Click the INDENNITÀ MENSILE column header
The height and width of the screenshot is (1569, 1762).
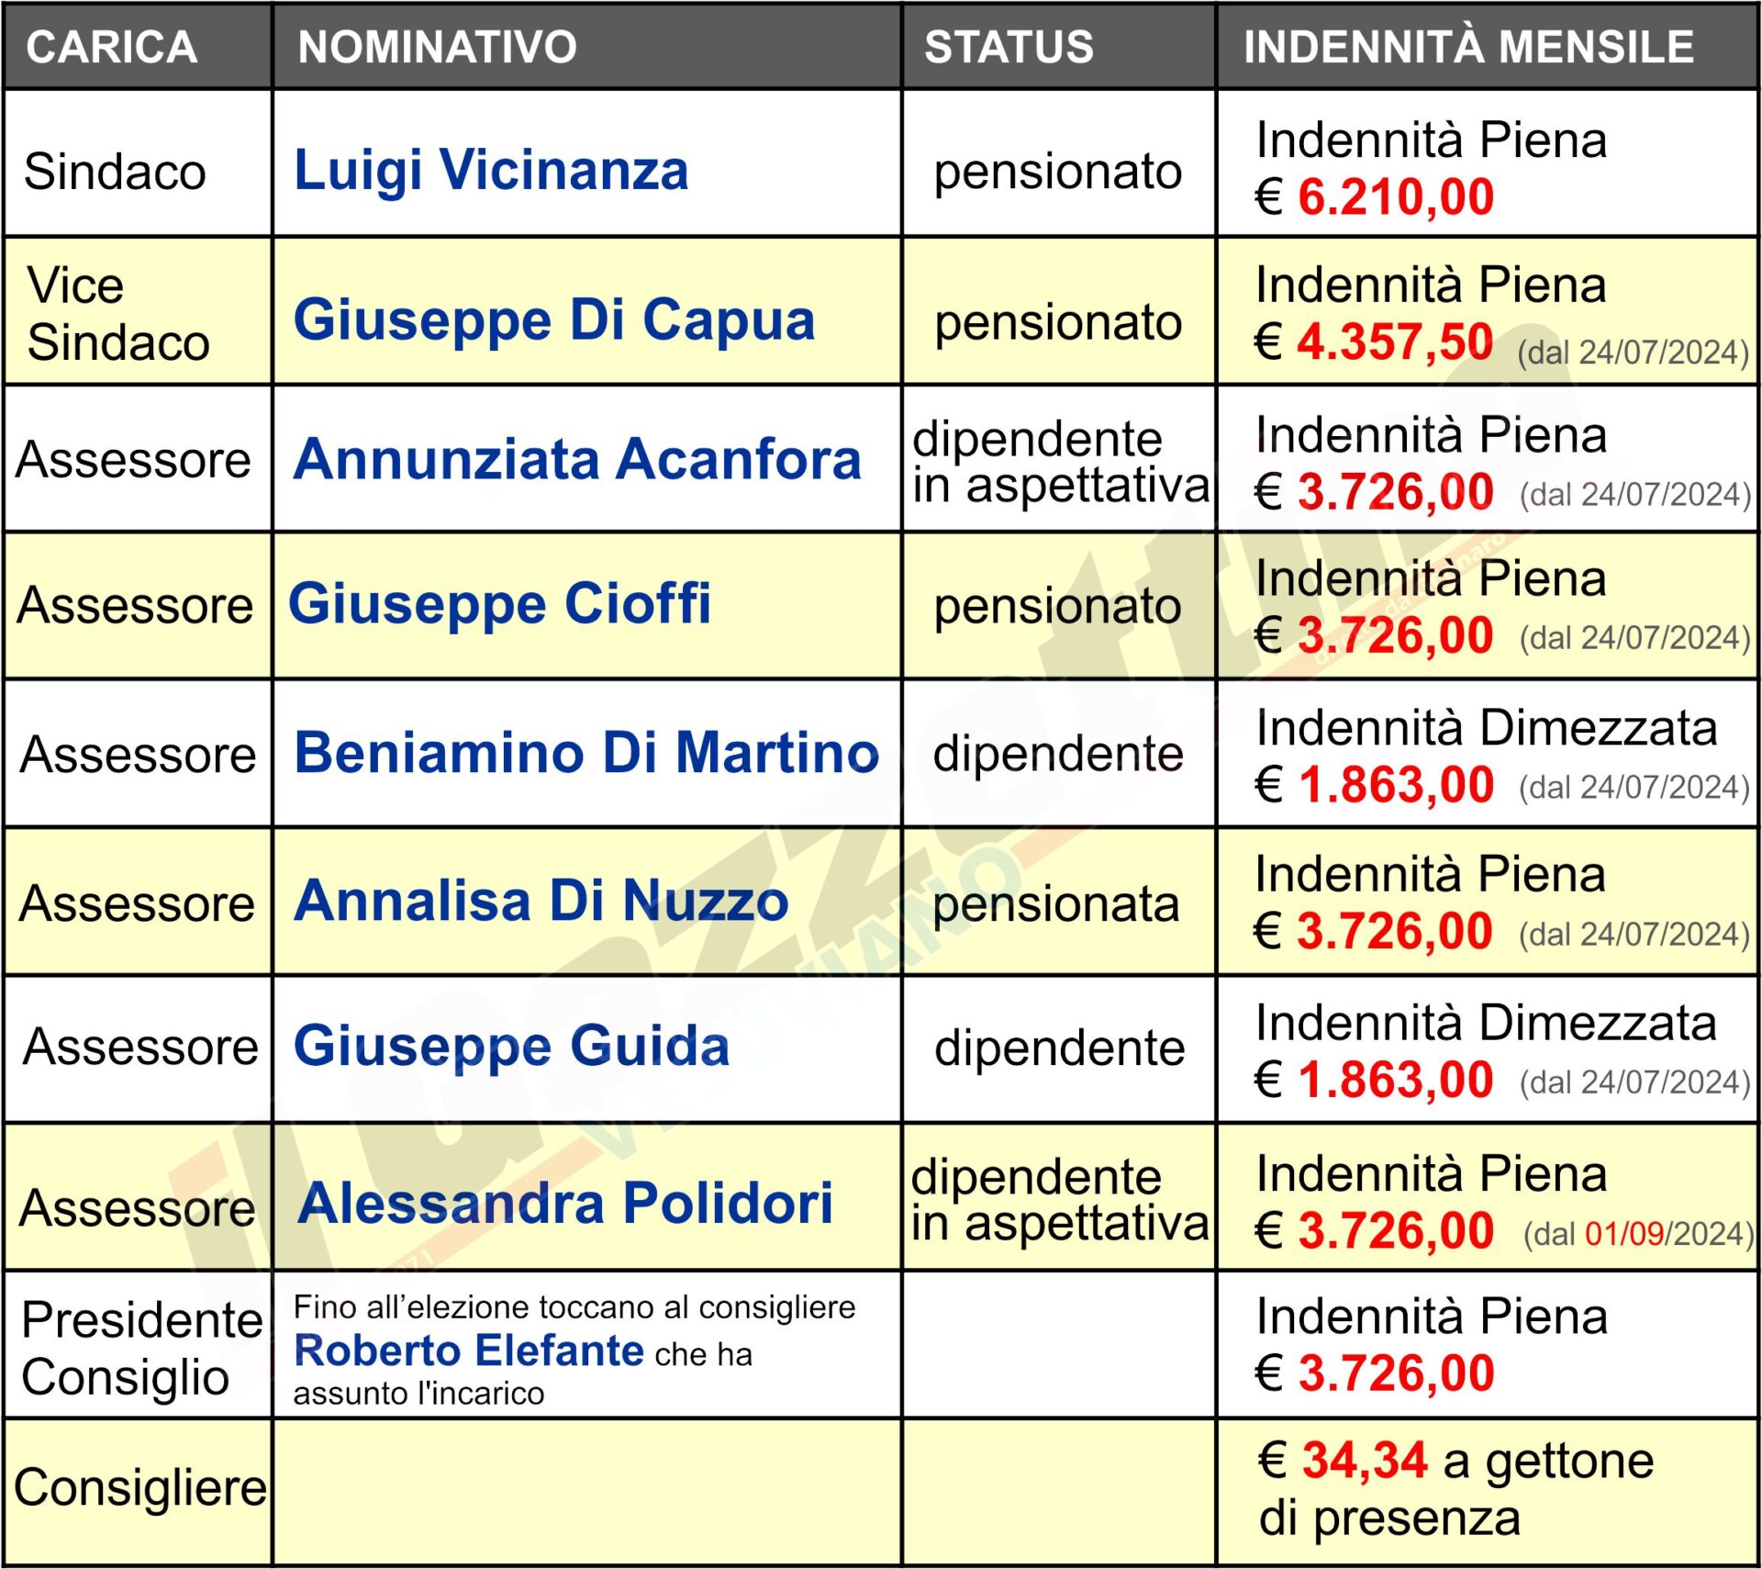pyautogui.click(x=1468, y=47)
